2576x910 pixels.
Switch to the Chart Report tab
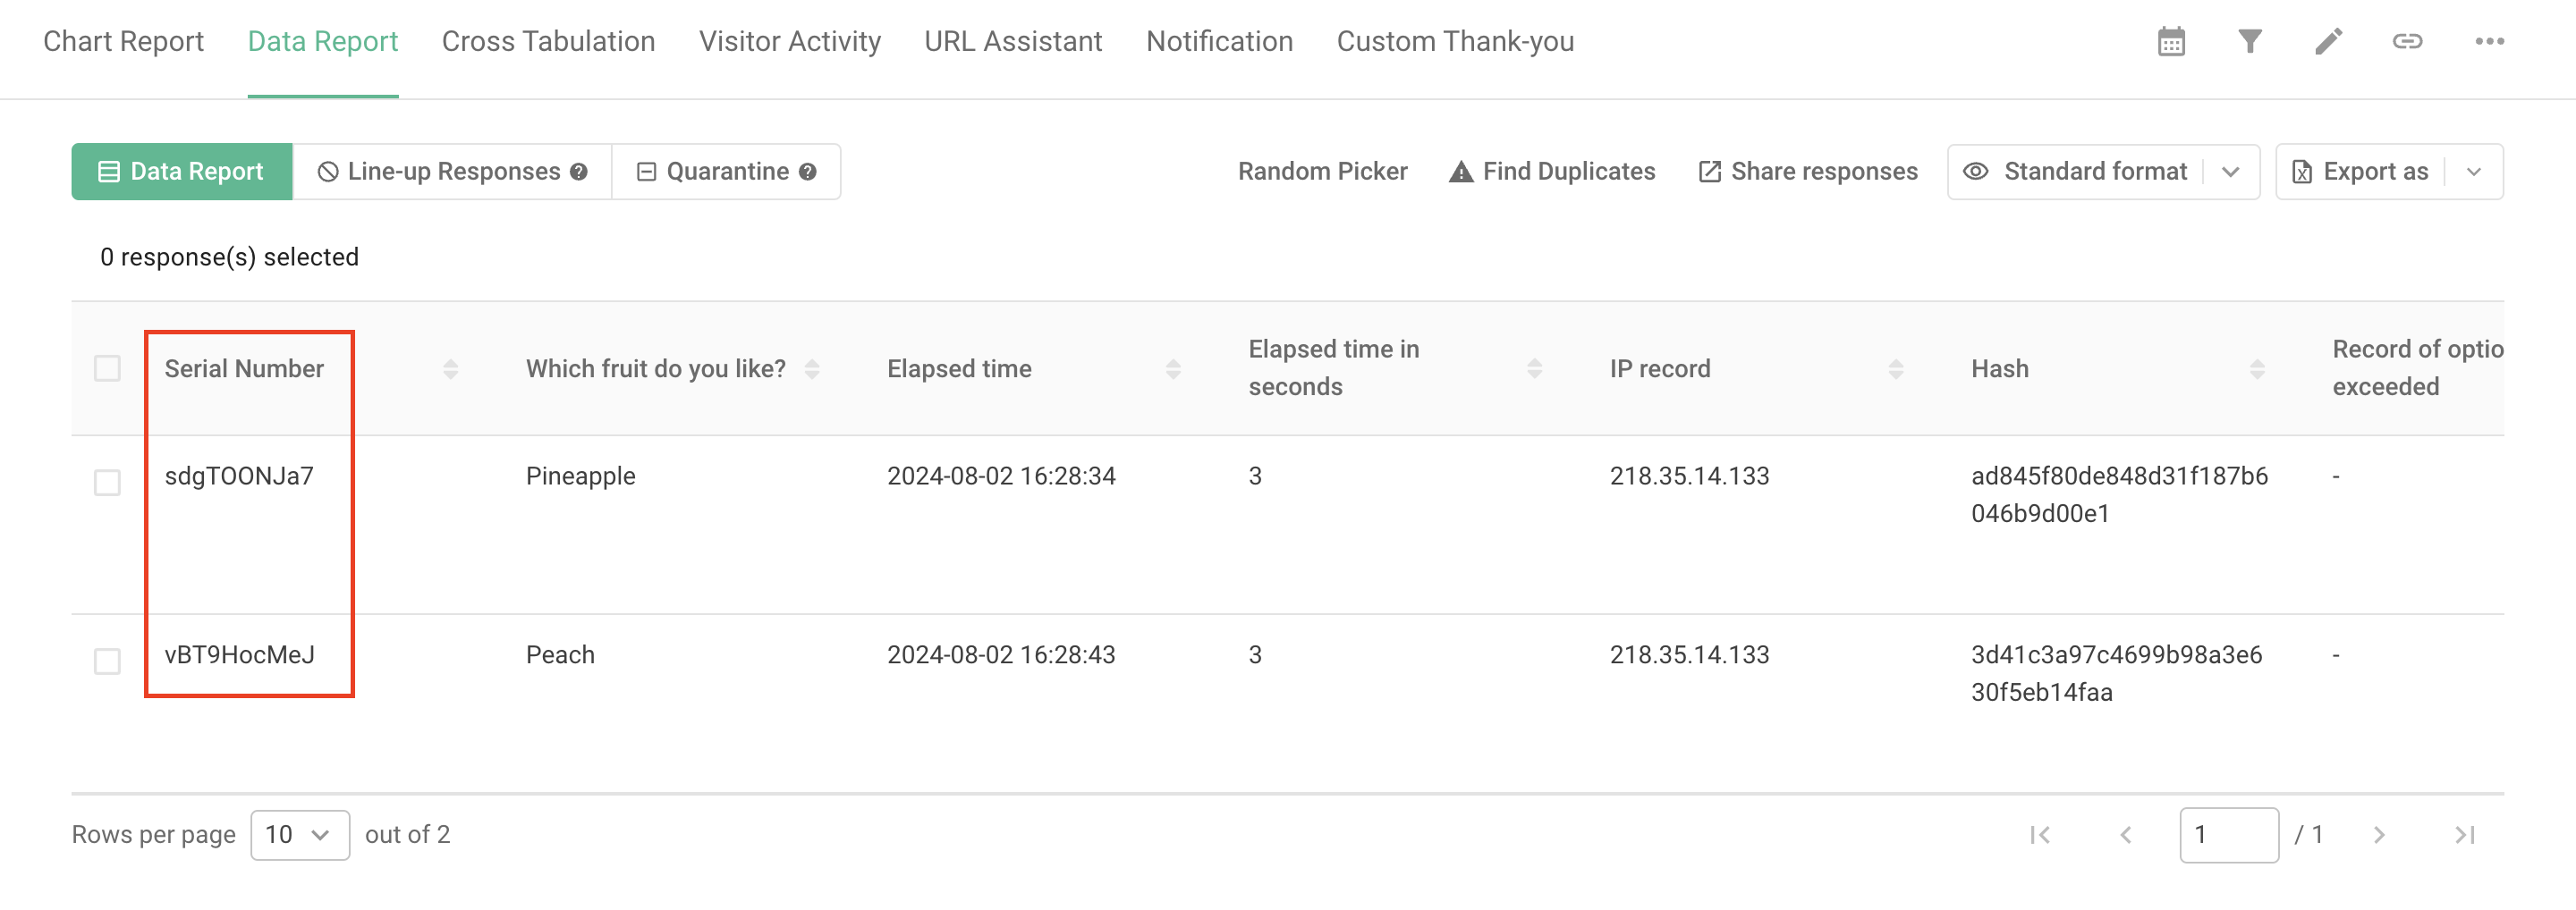[x=123, y=42]
